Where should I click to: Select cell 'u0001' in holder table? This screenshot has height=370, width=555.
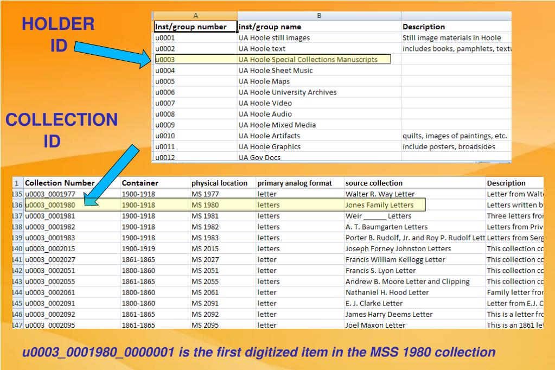coord(195,37)
